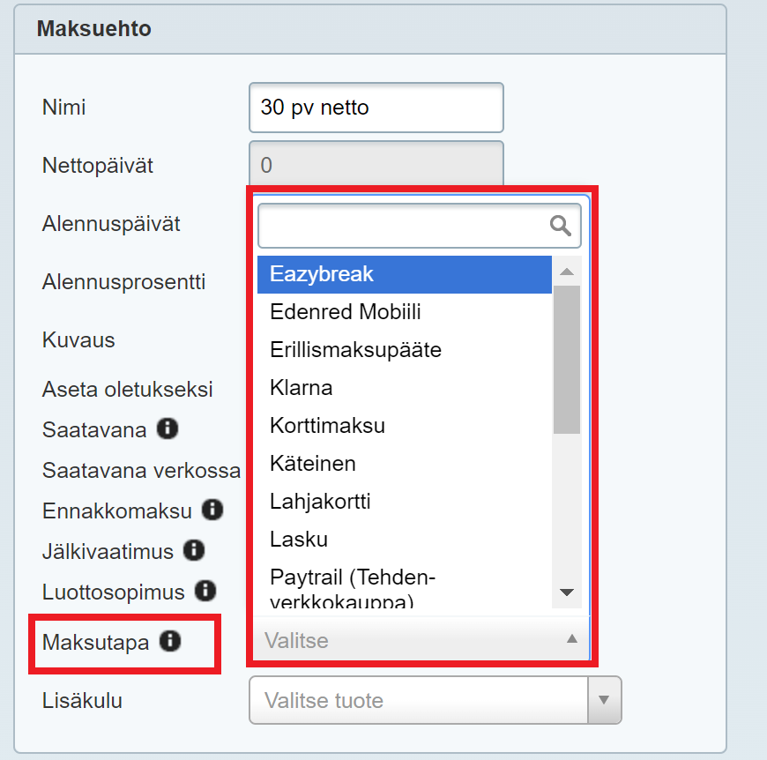Click the Lisäkulu label
The height and width of the screenshot is (760, 767).
click(x=82, y=700)
